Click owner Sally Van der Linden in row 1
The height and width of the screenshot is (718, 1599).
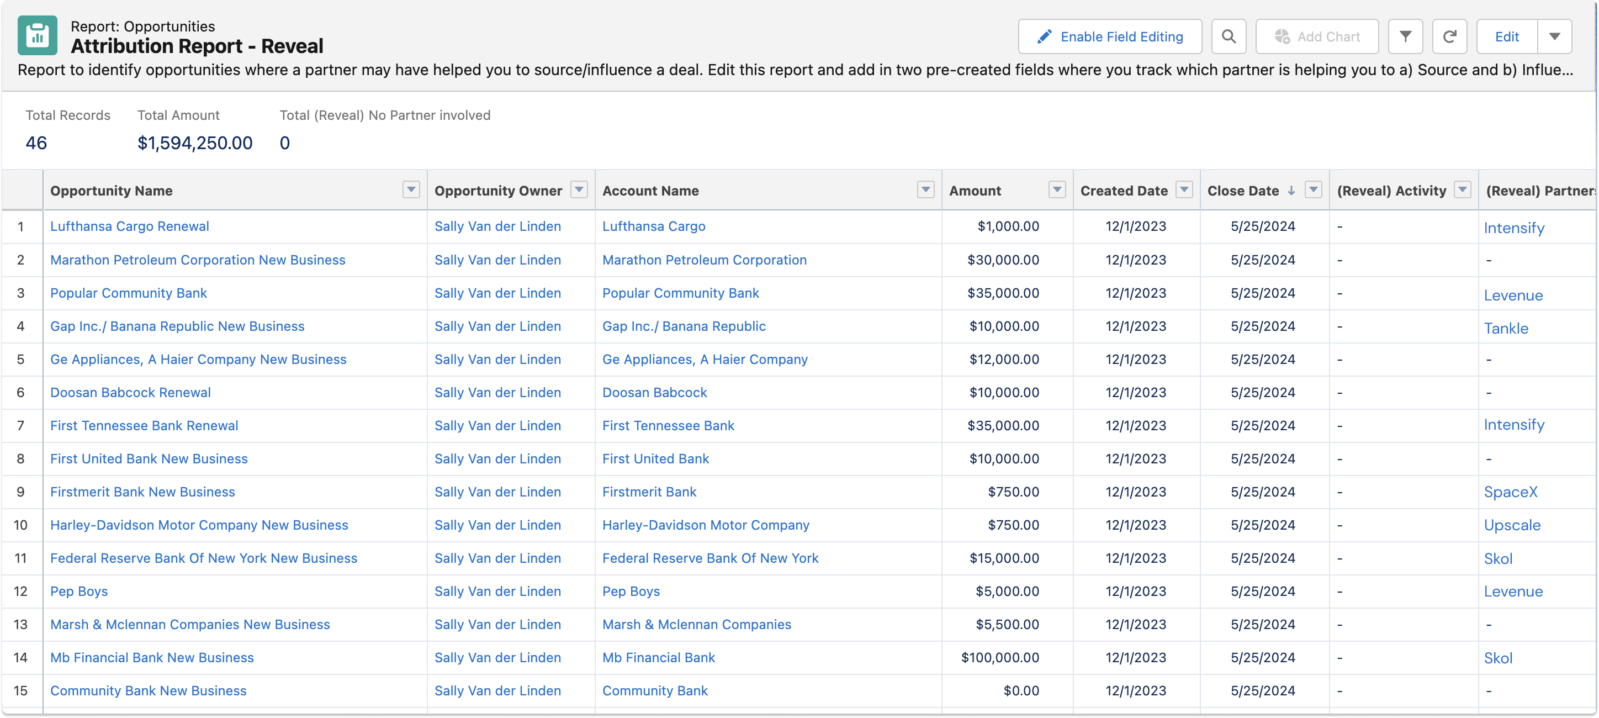click(497, 226)
